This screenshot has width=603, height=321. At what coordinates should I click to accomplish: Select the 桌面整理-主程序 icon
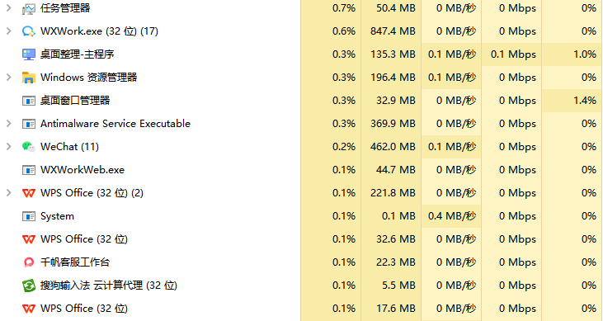[29, 54]
